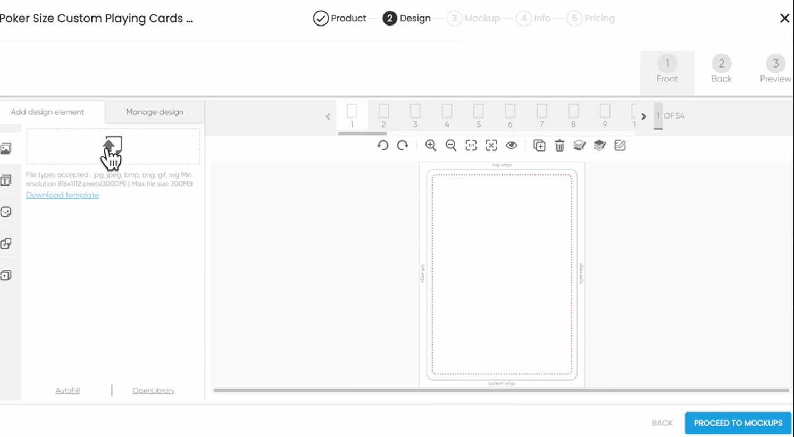Duplicate the selected design element
Viewport: 794px width, 437px height.
(539, 146)
